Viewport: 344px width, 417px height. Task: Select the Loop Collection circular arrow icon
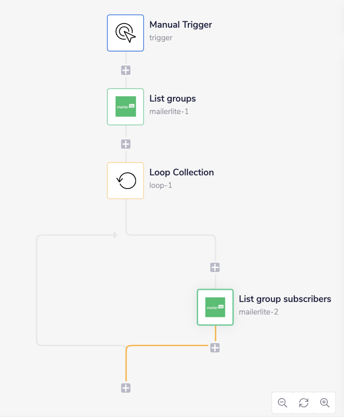[126, 181]
